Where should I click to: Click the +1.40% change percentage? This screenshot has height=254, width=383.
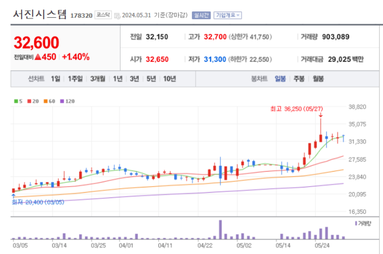click(x=76, y=57)
